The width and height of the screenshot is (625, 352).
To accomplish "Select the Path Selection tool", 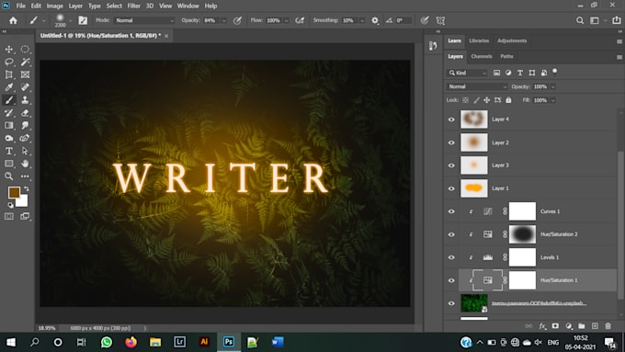I will point(25,151).
